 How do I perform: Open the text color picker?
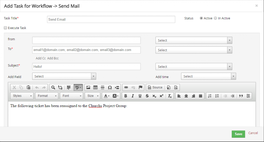(107, 96)
